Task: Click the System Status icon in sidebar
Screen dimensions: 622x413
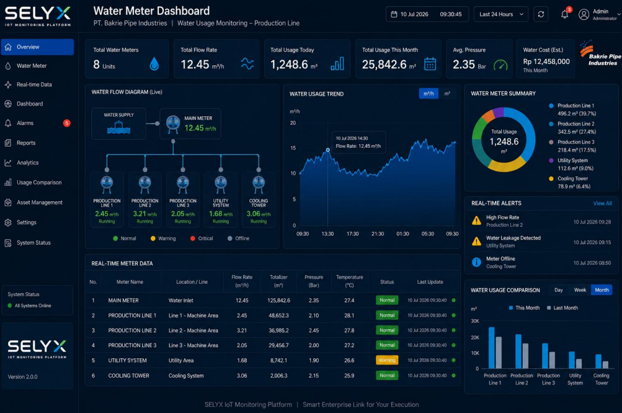Action: [8, 243]
